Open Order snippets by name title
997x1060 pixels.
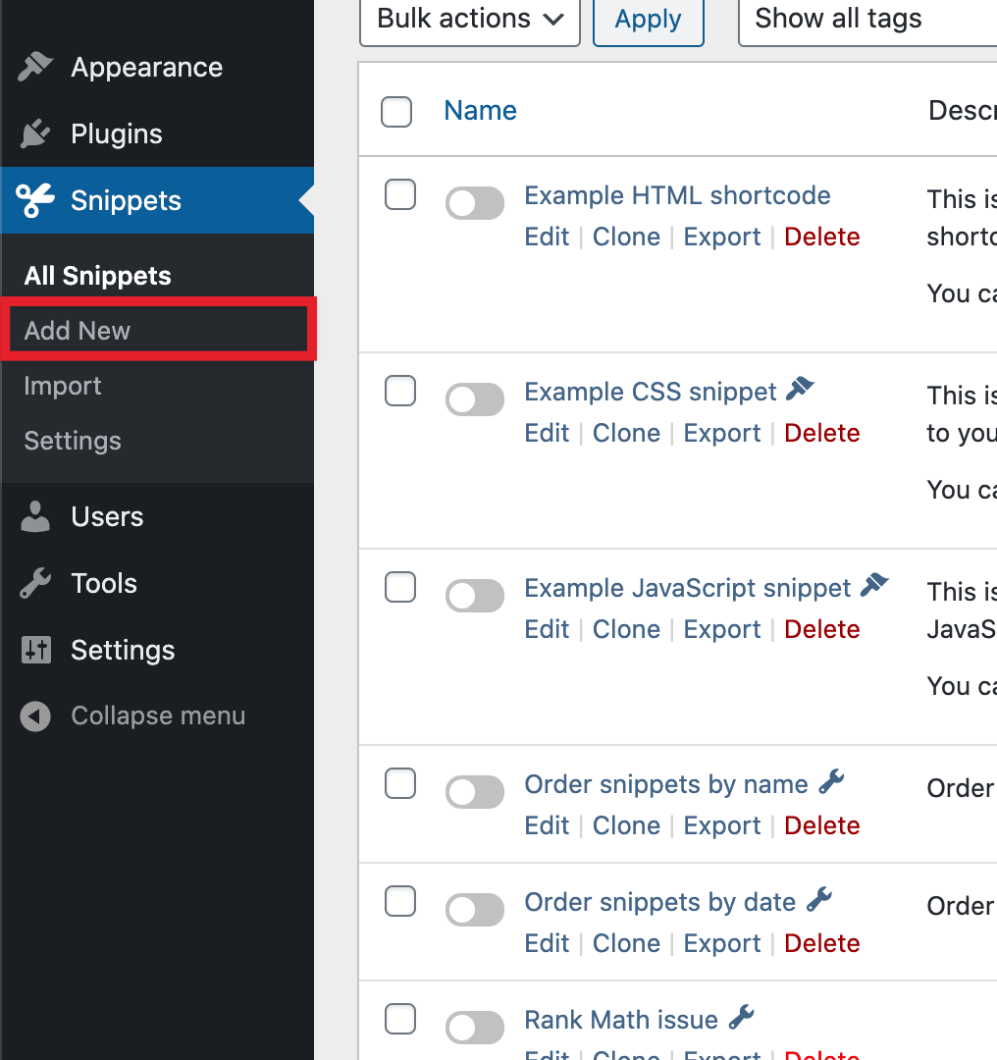coord(665,785)
